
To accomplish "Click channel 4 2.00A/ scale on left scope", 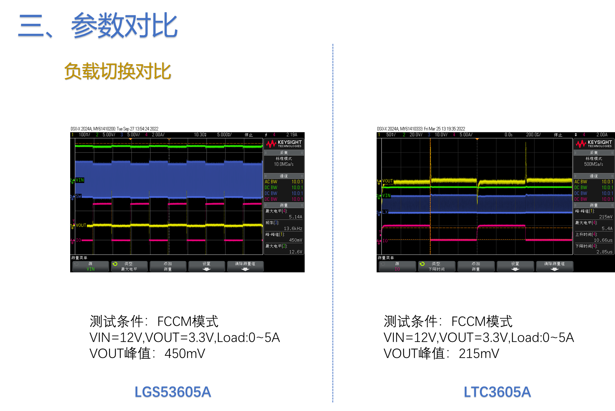I will click(158, 135).
